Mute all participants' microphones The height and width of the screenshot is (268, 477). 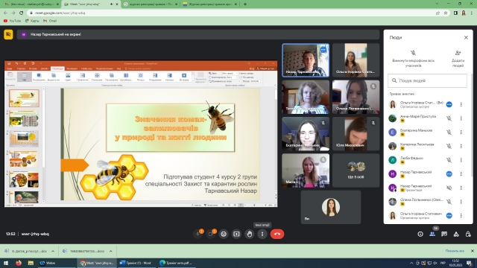[413, 59]
